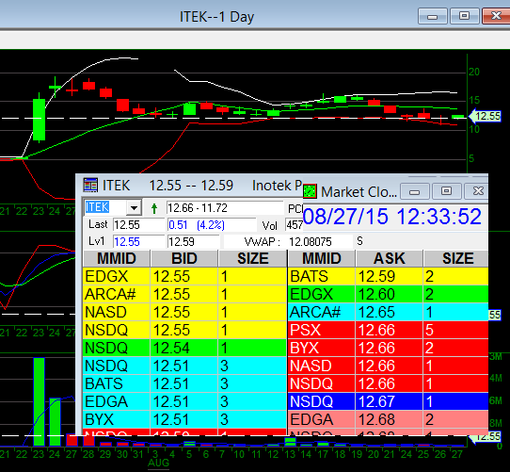Click the ask-side SIZE column header
The image size is (510, 472).
(456, 259)
